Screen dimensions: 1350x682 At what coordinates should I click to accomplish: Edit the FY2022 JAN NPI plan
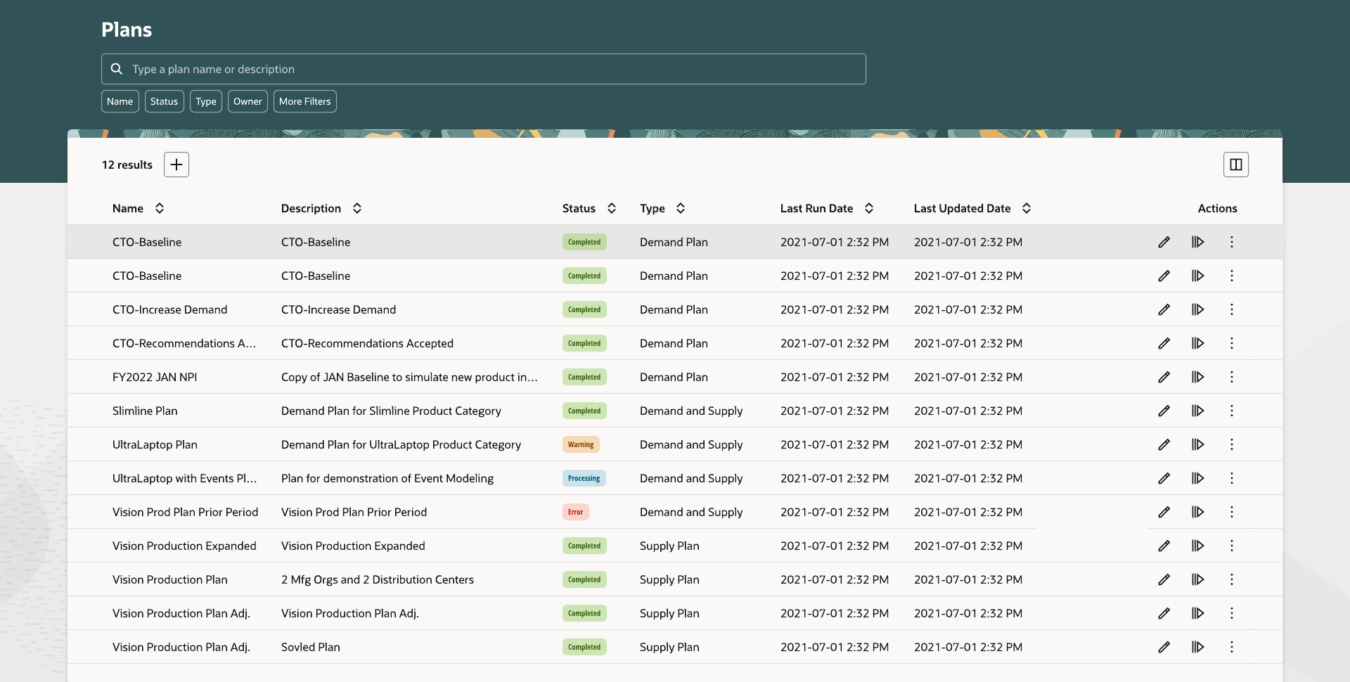point(1164,377)
